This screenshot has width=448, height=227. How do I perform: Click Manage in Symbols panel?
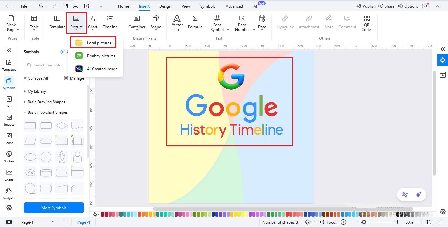(x=74, y=78)
